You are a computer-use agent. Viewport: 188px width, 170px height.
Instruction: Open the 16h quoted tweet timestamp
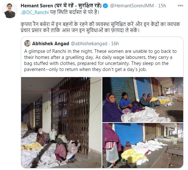click(115, 44)
